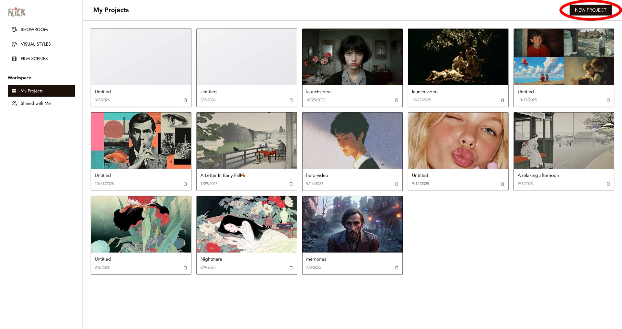Delete the launchvideo project via trash icon
The height and width of the screenshot is (329, 622).
pos(397,100)
